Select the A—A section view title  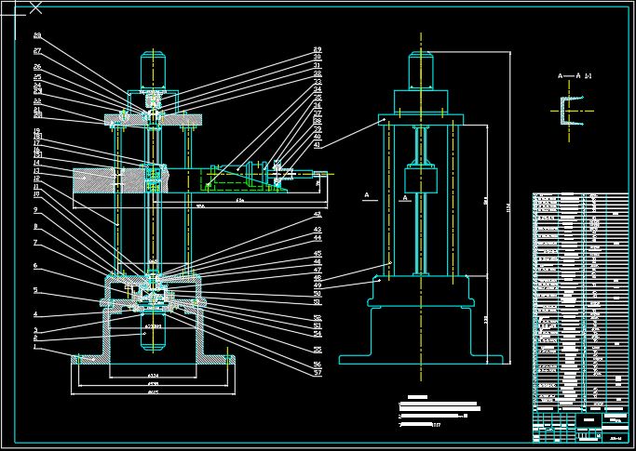pos(575,75)
